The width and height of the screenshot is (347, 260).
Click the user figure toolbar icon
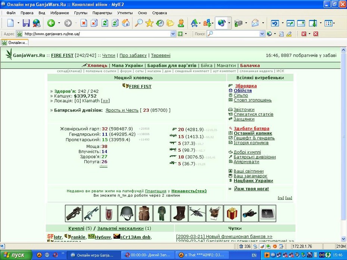181,23
